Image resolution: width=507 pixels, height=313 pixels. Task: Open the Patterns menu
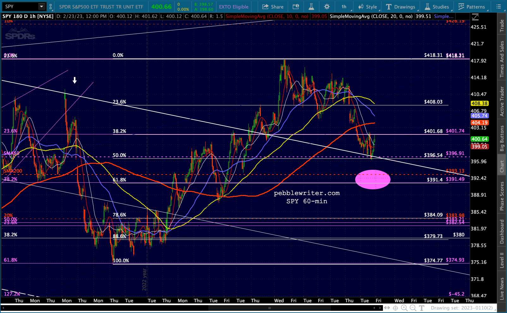point(472,7)
